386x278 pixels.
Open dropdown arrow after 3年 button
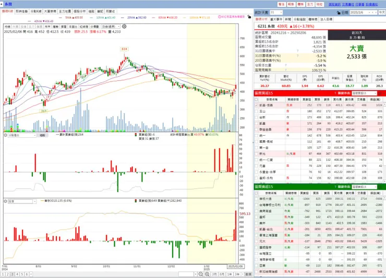pos(243,274)
